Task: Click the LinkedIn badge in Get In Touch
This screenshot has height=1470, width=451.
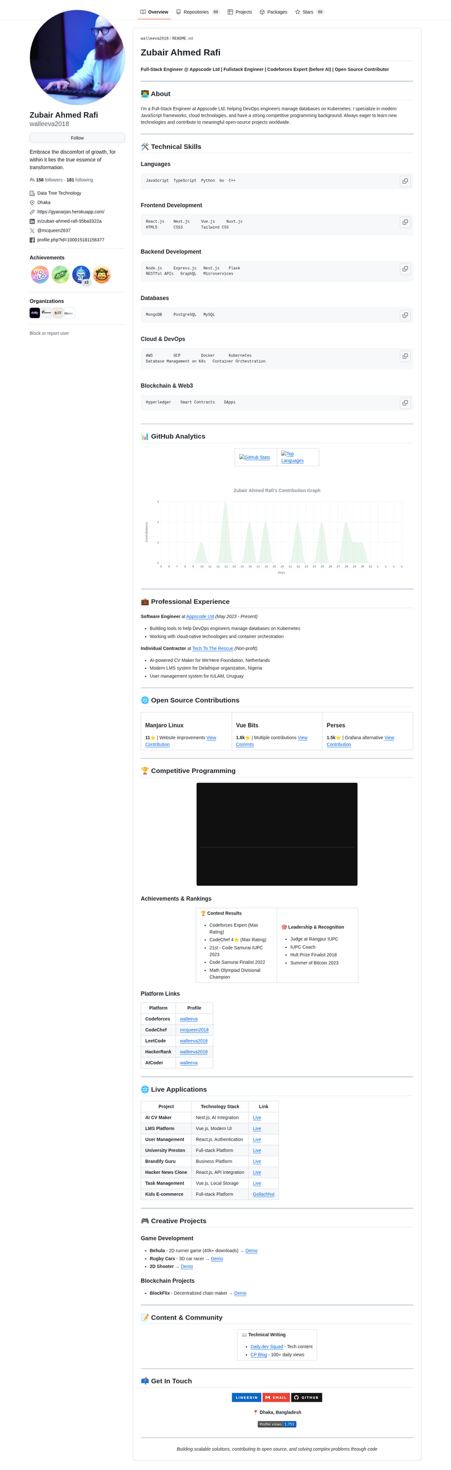Action: click(x=246, y=1397)
